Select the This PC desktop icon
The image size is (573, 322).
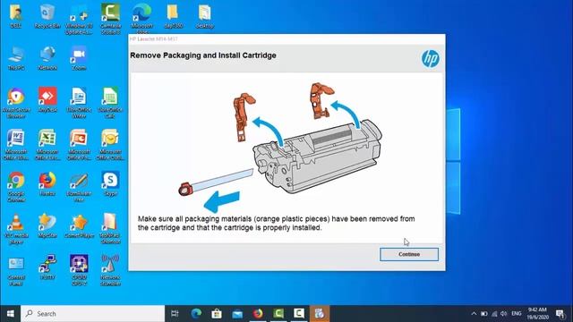(x=16, y=59)
